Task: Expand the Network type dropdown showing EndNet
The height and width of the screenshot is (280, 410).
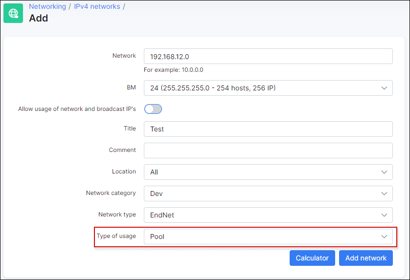Action: (268, 215)
